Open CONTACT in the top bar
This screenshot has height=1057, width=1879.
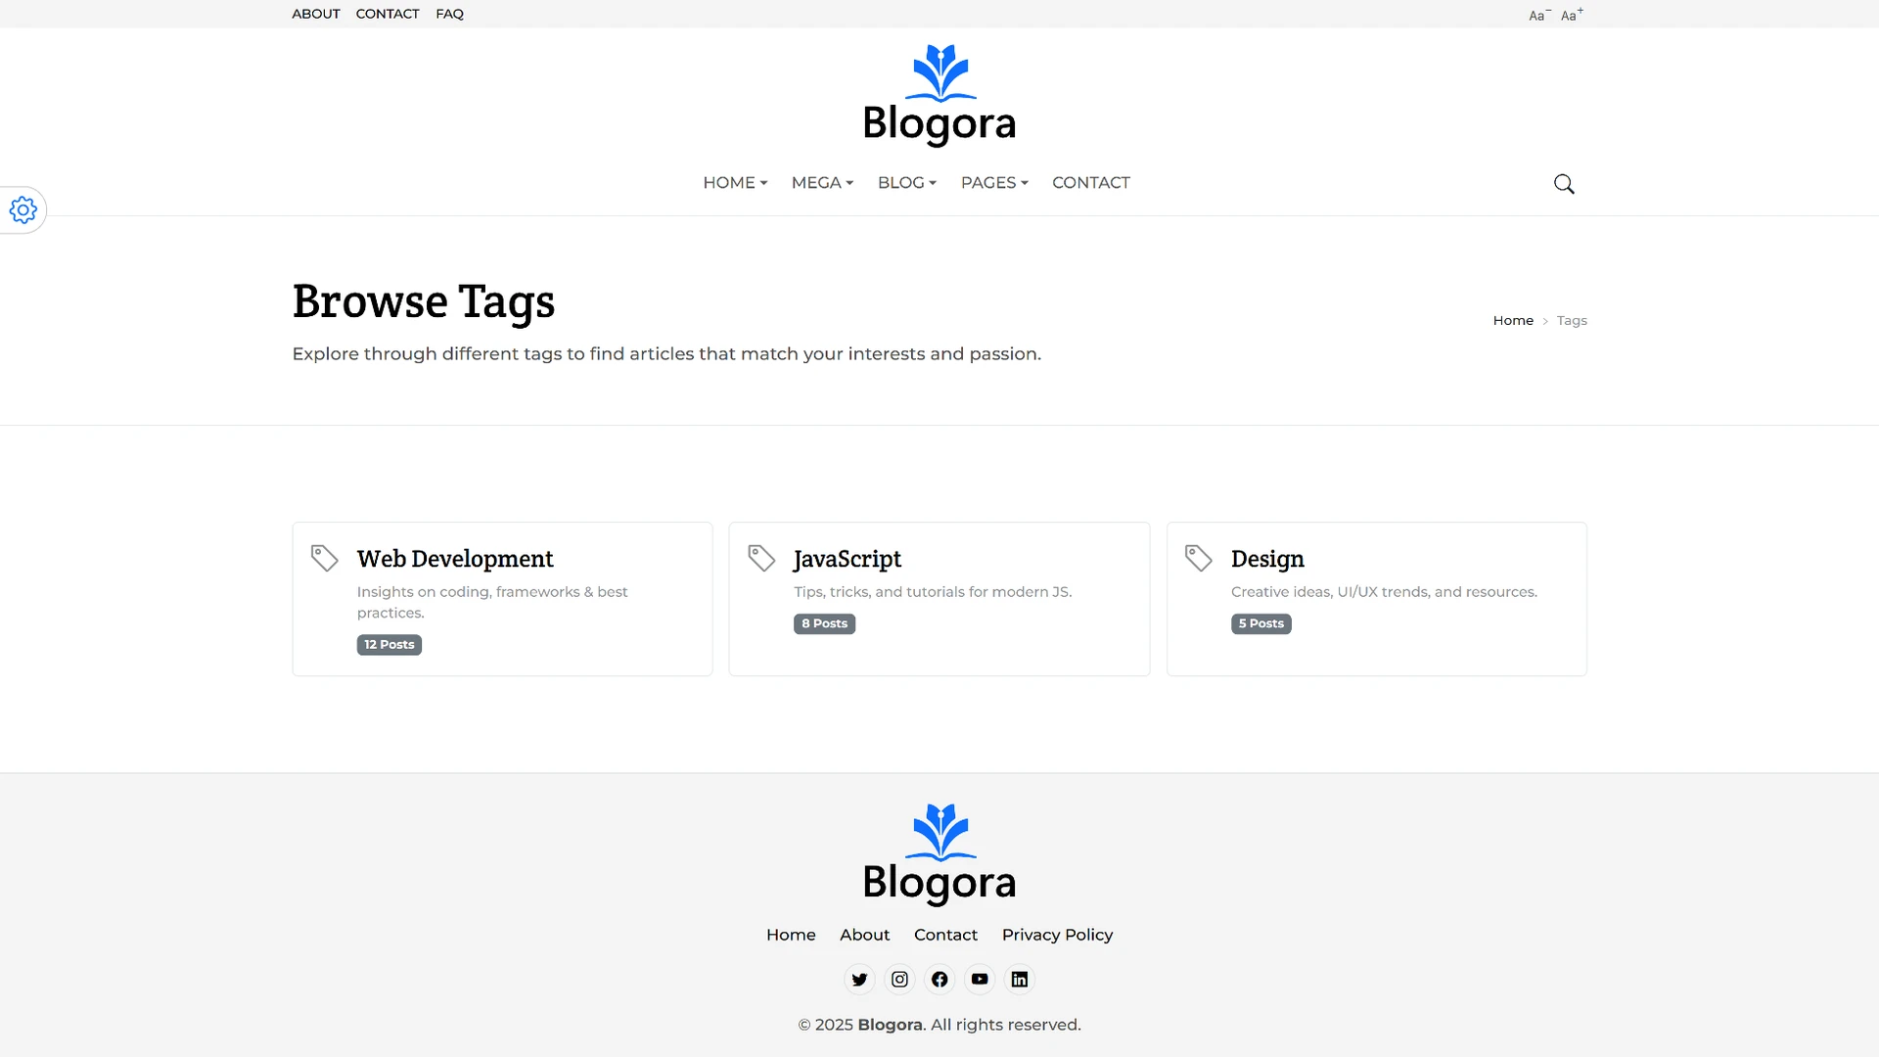coord(388,14)
